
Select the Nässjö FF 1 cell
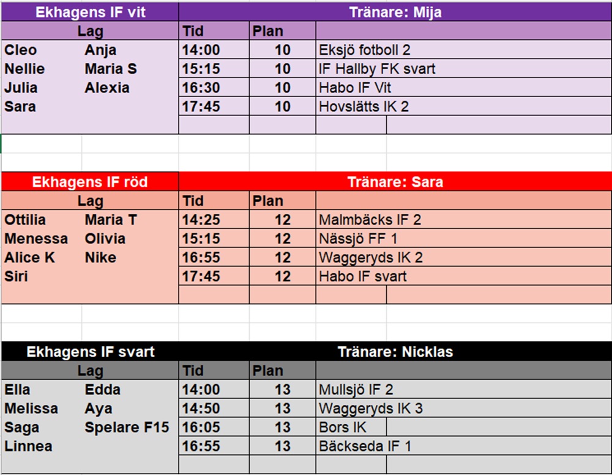click(x=464, y=238)
